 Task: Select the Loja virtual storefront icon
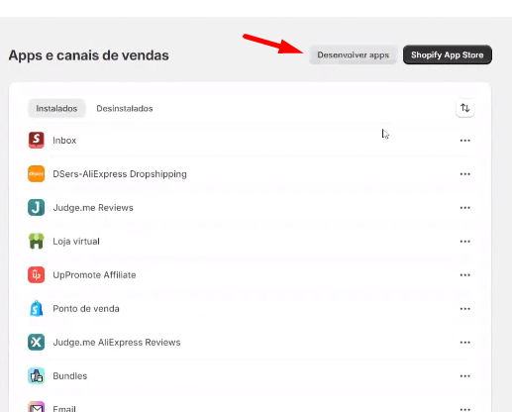click(37, 242)
